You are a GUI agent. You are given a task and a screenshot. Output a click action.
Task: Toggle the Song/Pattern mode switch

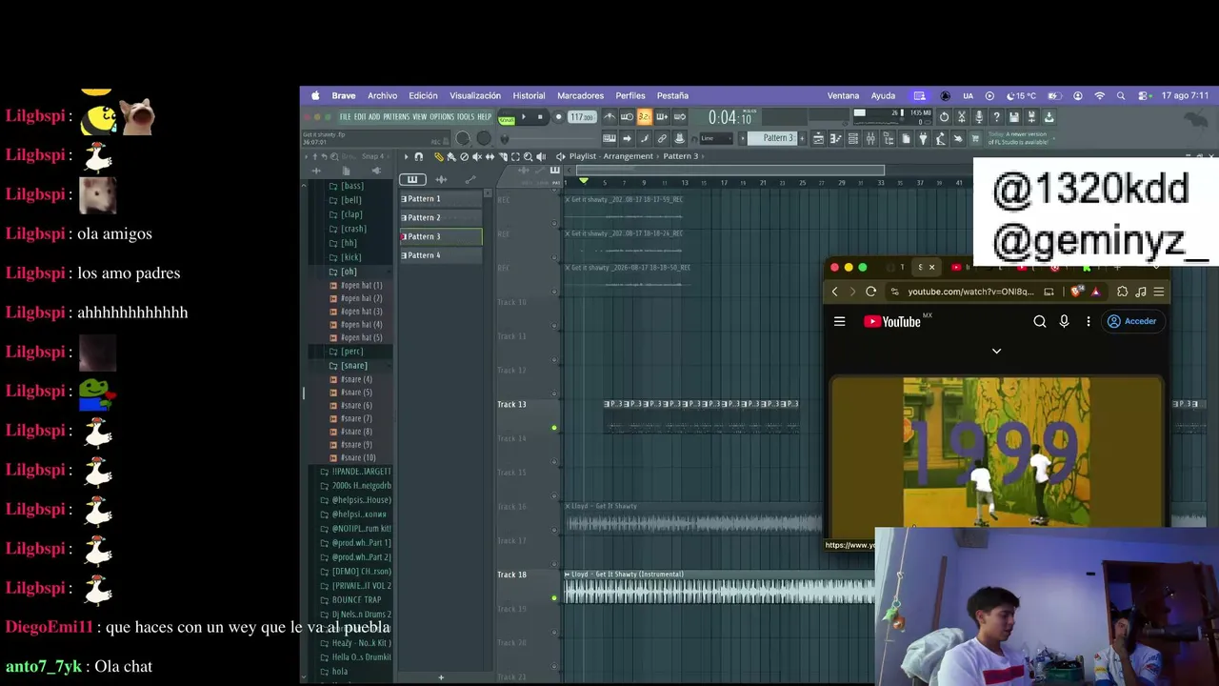[507, 118]
